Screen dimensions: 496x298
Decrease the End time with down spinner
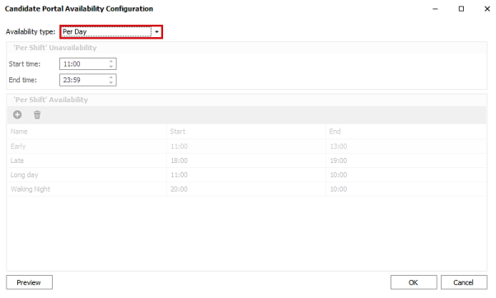tap(110, 82)
